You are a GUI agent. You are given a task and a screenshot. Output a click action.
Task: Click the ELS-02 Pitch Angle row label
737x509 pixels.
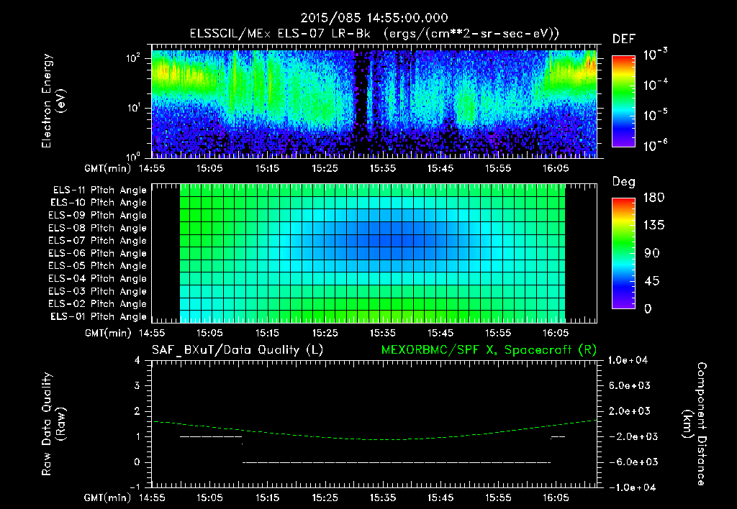[98, 304]
